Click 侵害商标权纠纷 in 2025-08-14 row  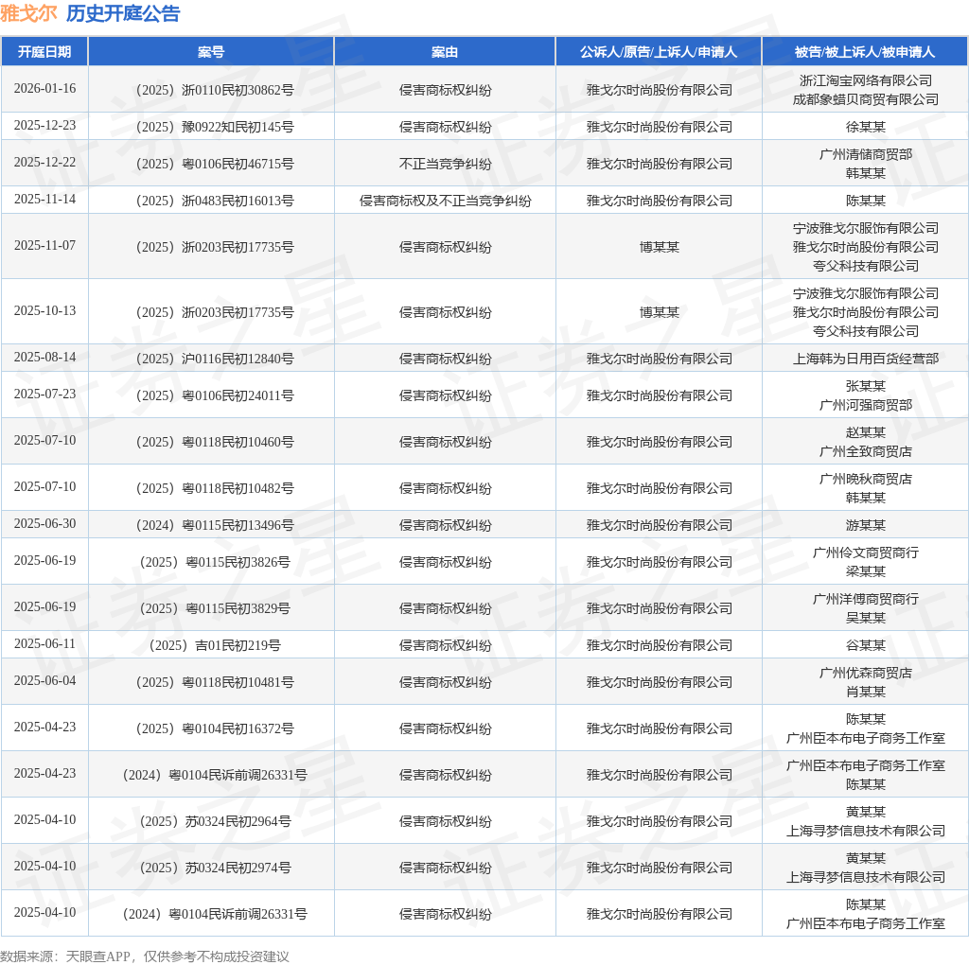(445, 359)
